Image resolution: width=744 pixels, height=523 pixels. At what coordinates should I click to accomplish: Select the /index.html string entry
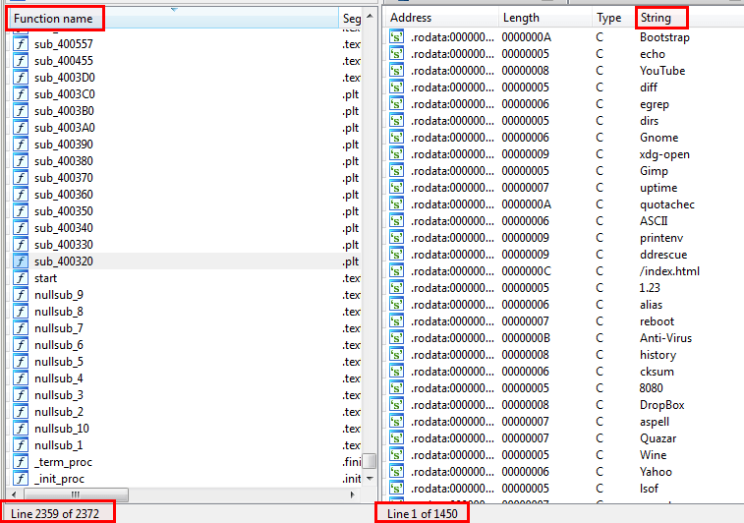coord(669,271)
